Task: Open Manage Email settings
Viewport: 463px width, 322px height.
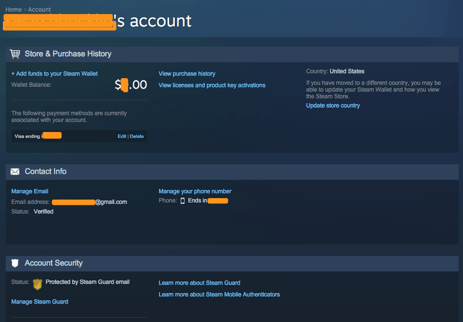Action: (x=30, y=191)
